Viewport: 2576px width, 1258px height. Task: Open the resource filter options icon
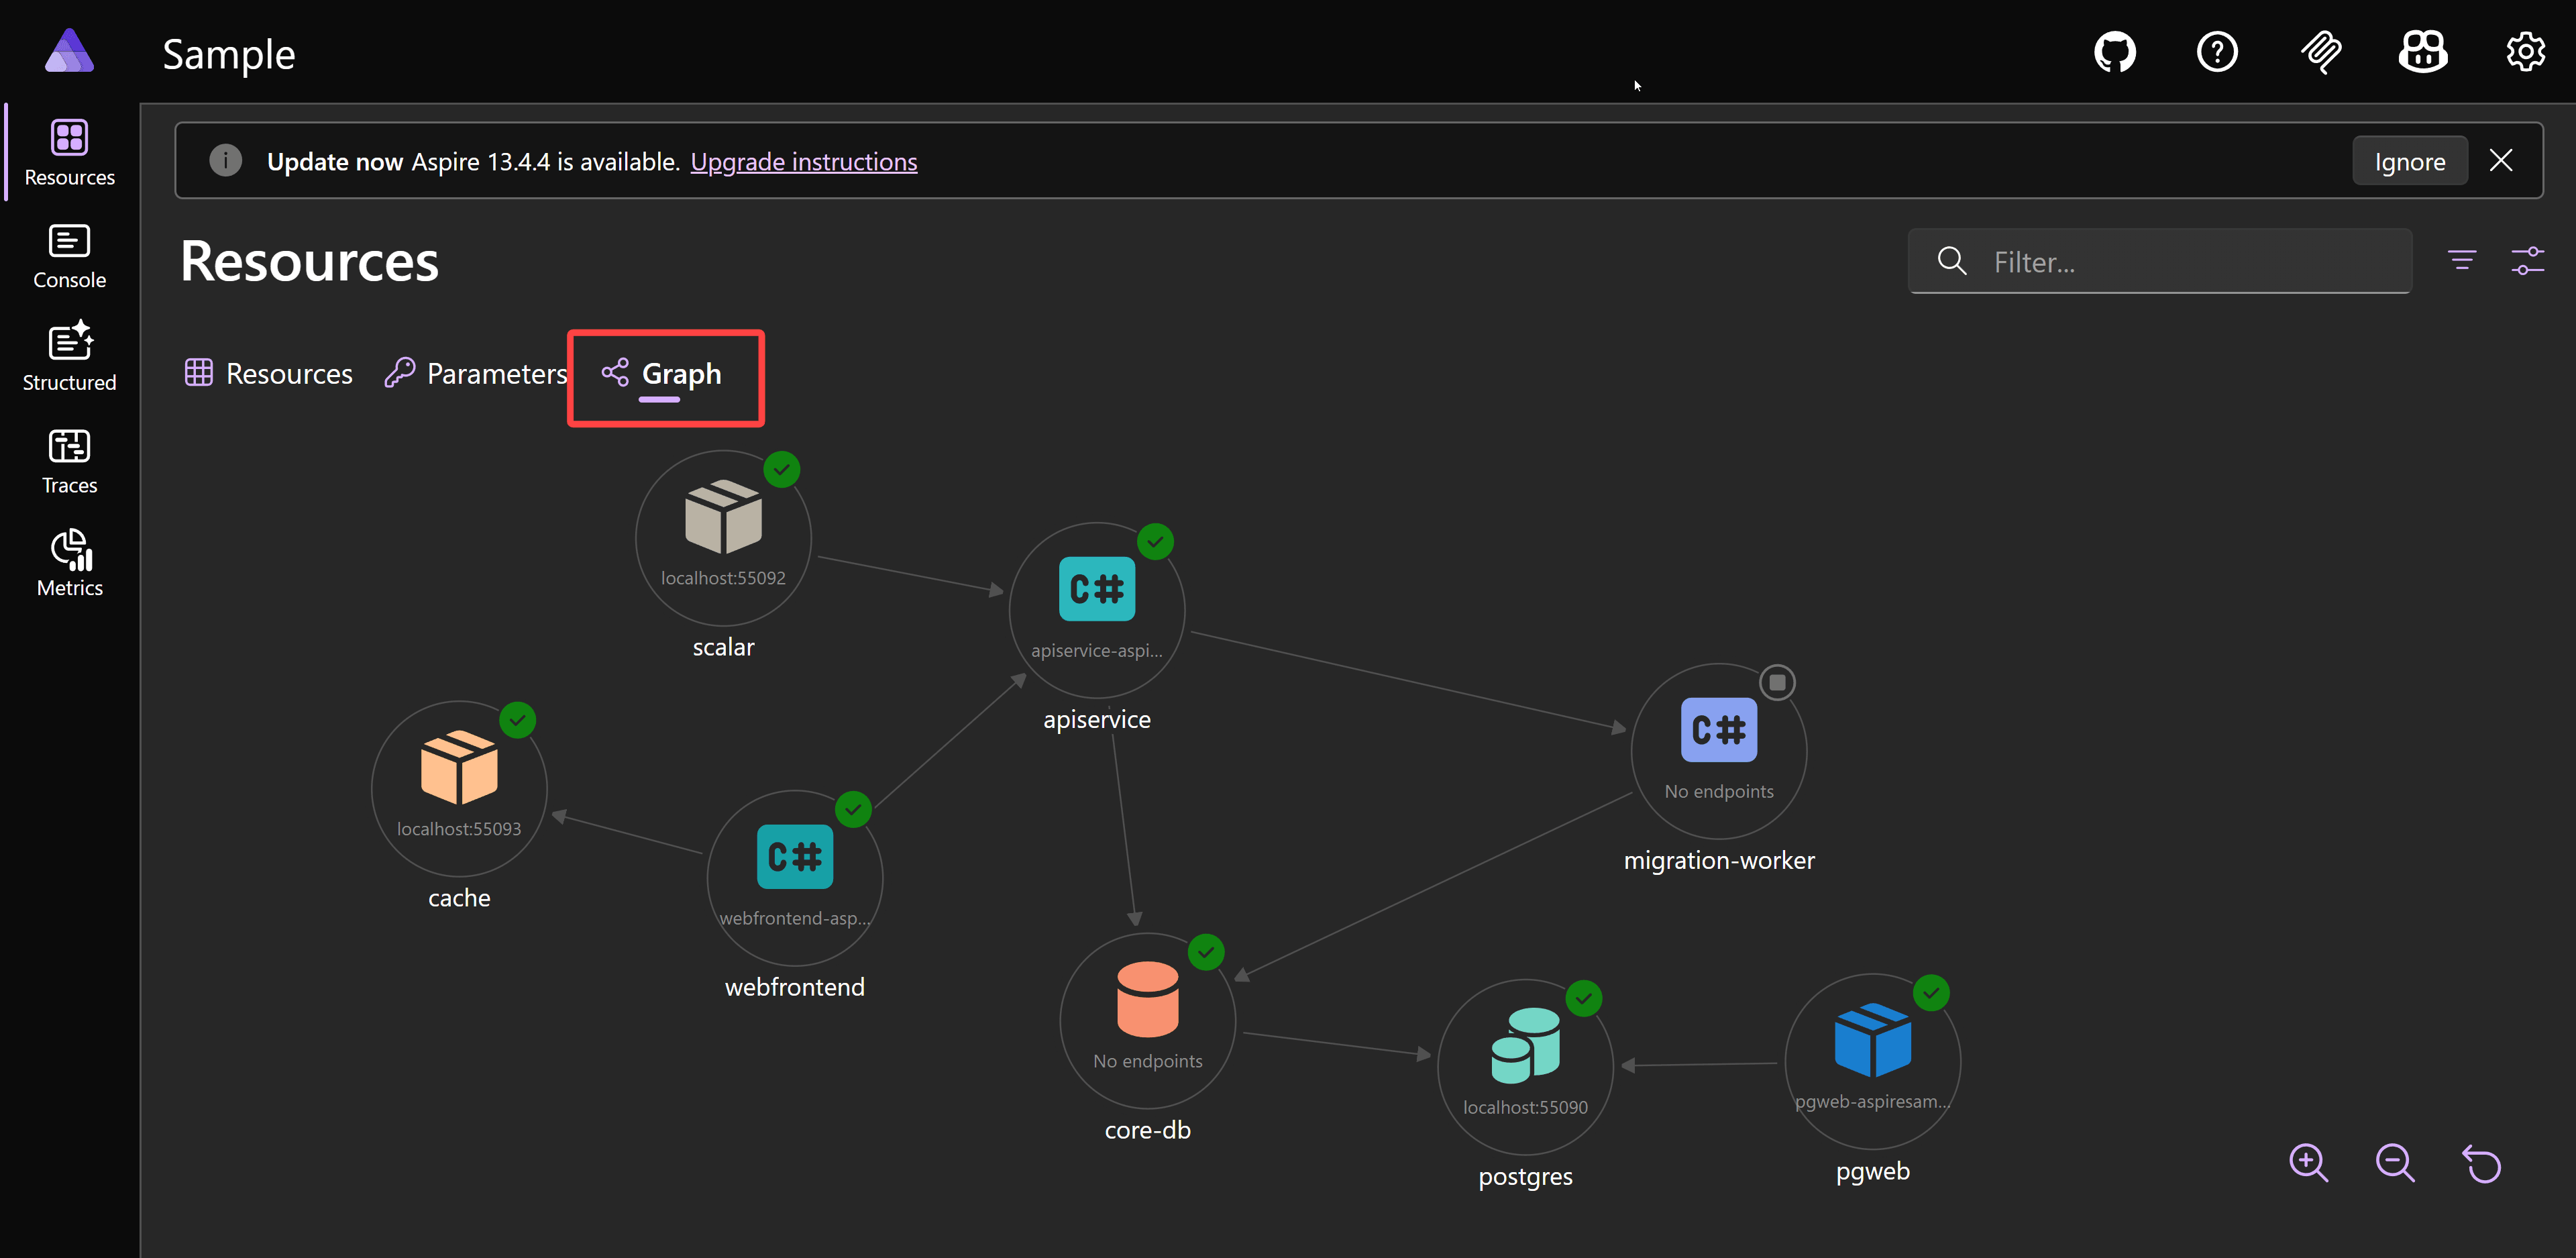coord(2462,261)
